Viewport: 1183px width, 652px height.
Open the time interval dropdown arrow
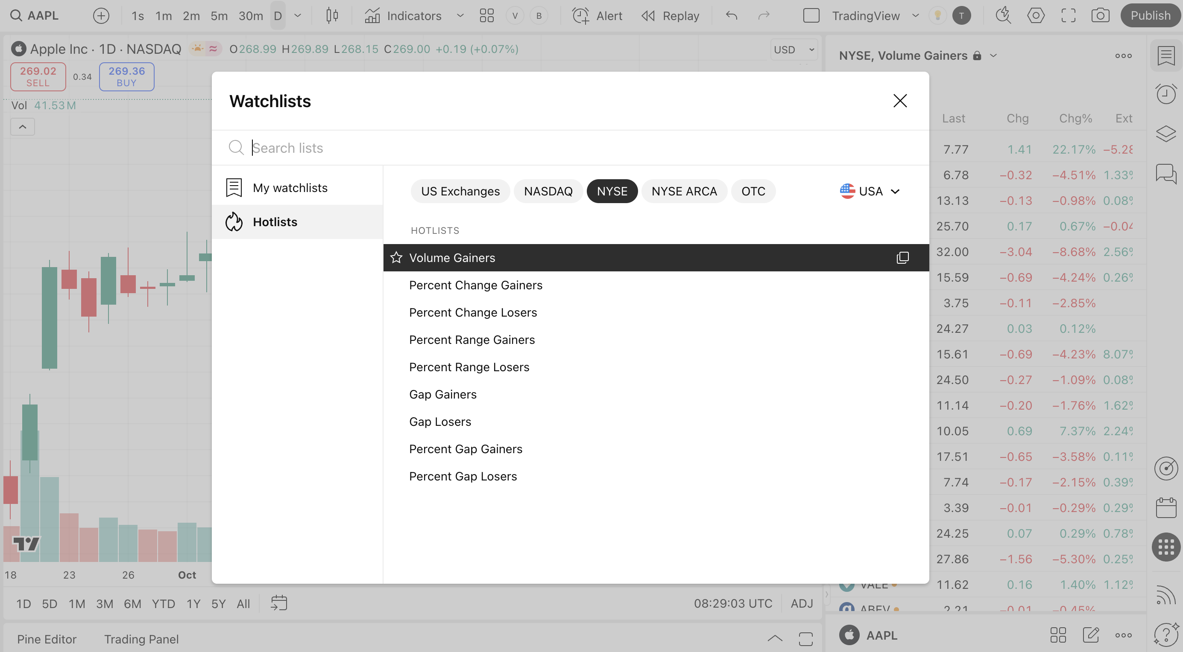click(x=298, y=16)
